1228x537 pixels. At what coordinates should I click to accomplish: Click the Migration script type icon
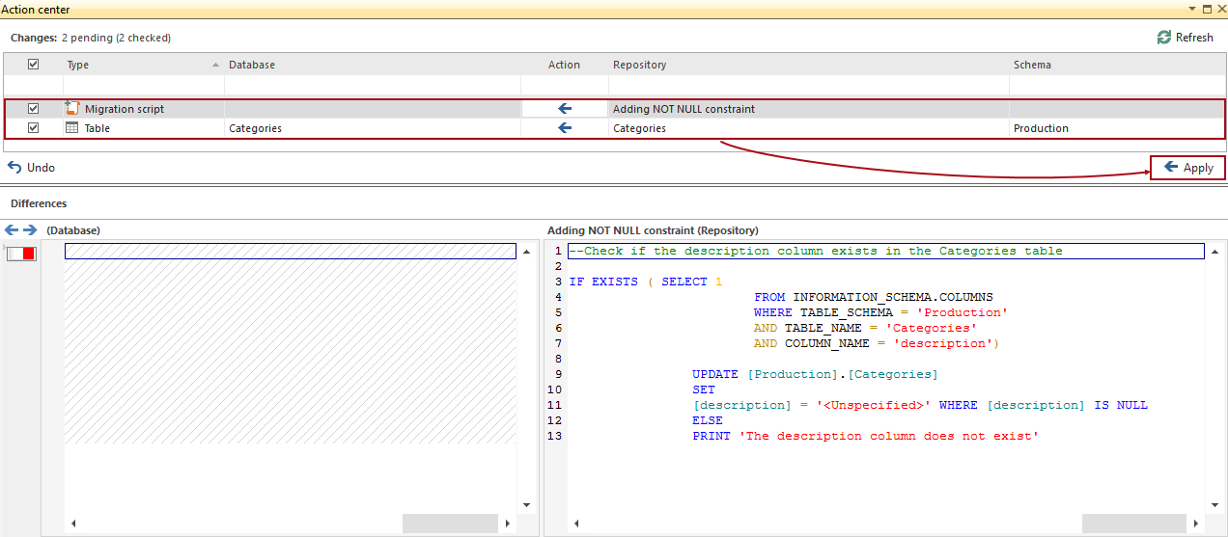pyautogui.click(x=72, y=109)
